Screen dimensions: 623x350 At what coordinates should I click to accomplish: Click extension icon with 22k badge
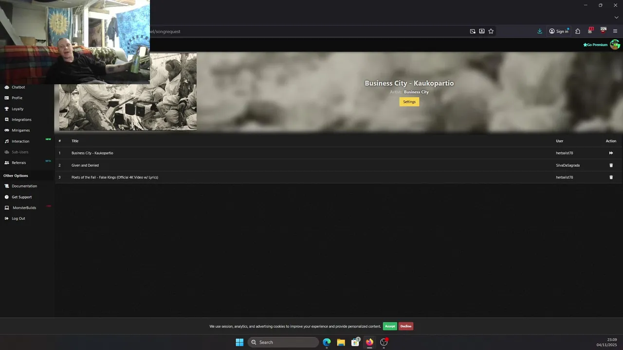603,31
